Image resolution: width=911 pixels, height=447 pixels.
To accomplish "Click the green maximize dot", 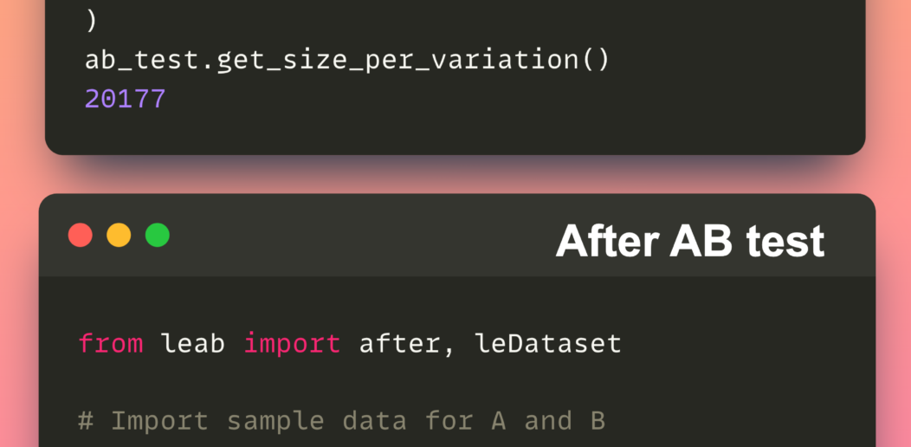I will [x=157, y=236].
